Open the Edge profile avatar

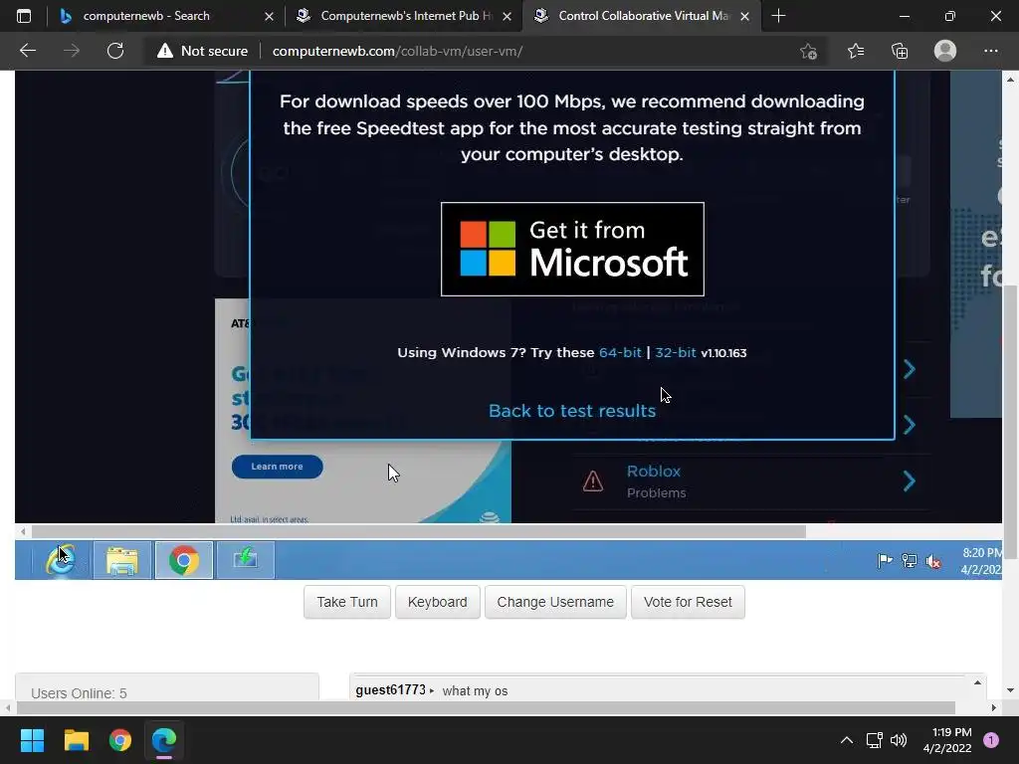pyautogui.click(x=945, y=51)
